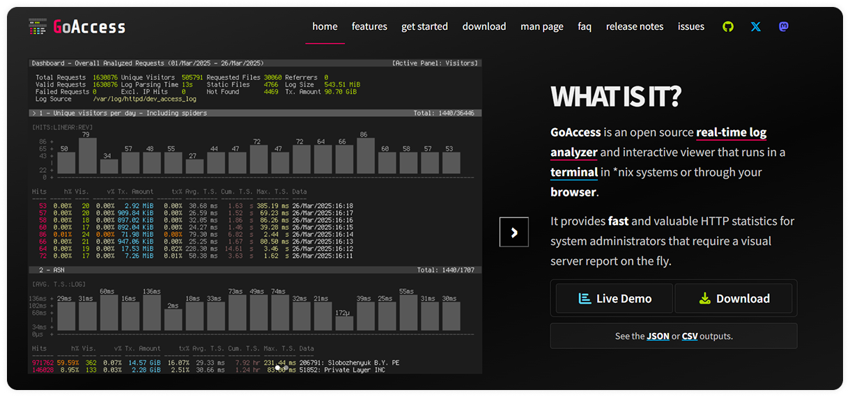Open the features menu item

(x=369, y=26)
